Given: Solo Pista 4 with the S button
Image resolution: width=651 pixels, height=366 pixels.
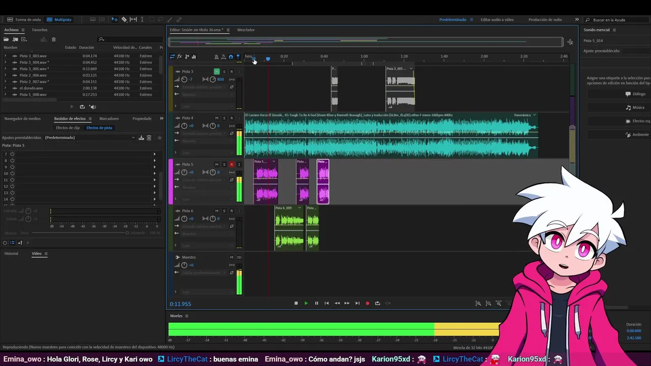Looking at the screenshot, I should pos(224,118).
